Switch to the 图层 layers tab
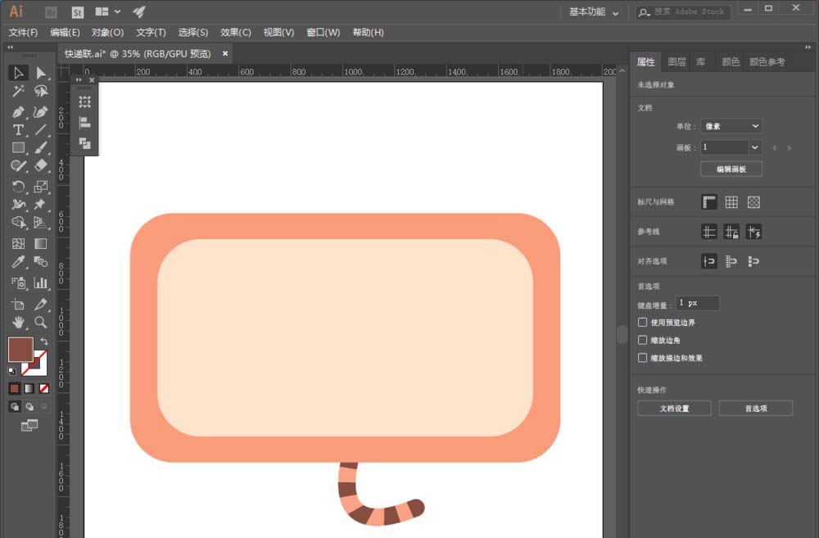This screenshot has width=819, height=538. click(x=677, y=62)
